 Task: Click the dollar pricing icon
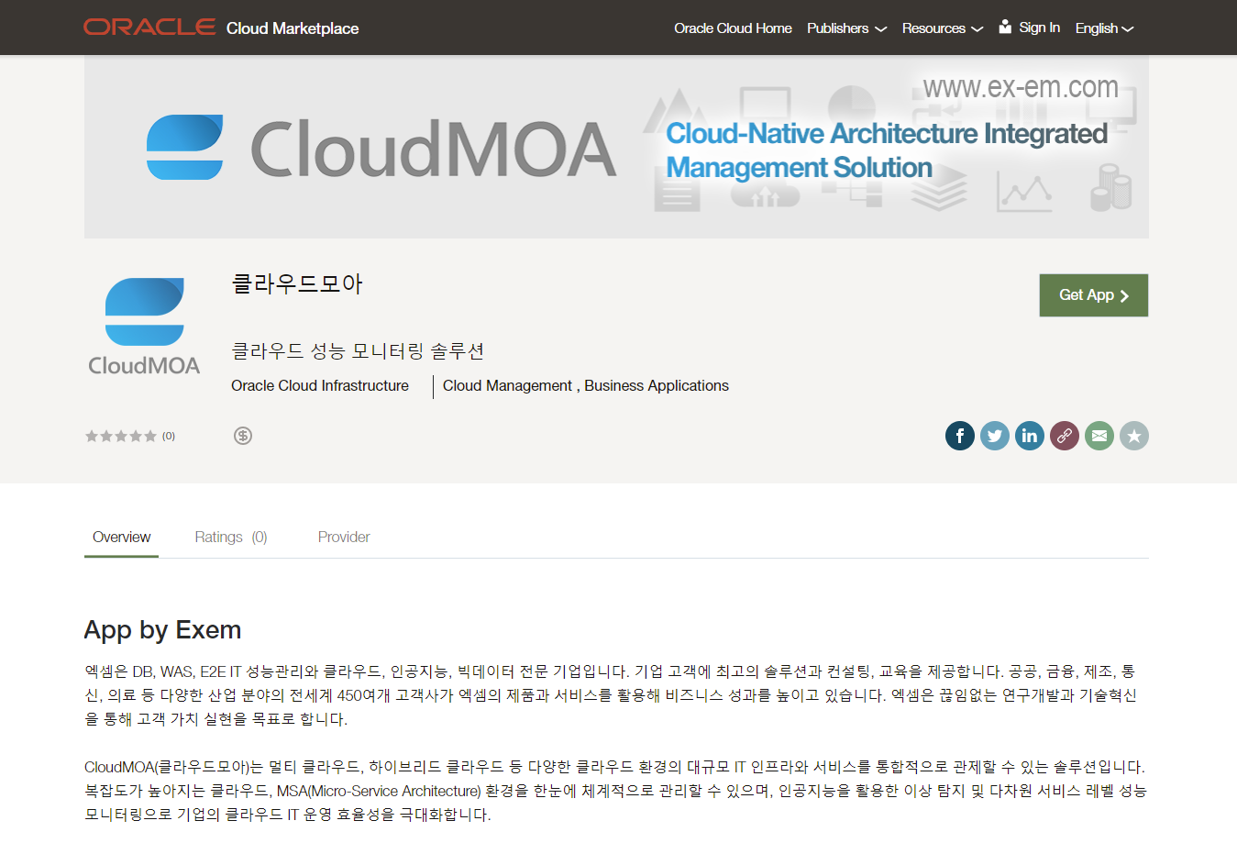[243, 436]
